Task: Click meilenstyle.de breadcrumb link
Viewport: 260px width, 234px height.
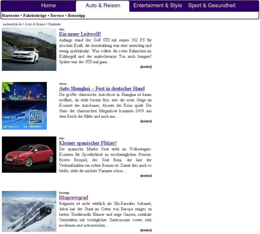Action: (12, 24)
